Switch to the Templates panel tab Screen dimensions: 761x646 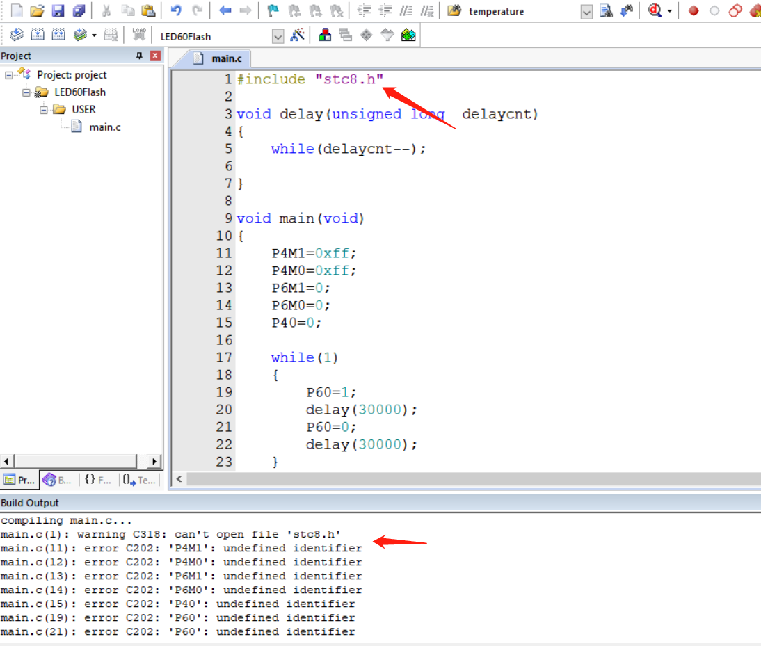pos(139,480)
